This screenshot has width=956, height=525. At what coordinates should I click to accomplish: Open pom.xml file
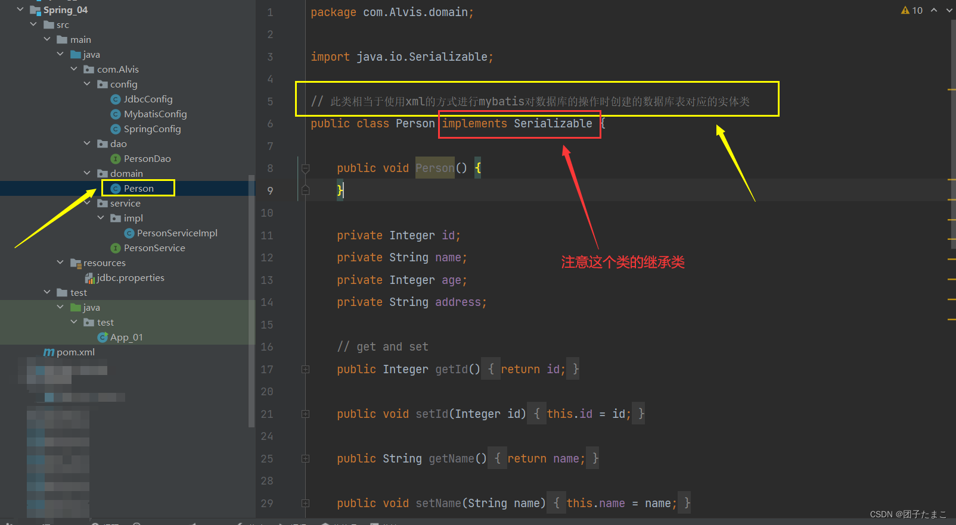point(76,352)
